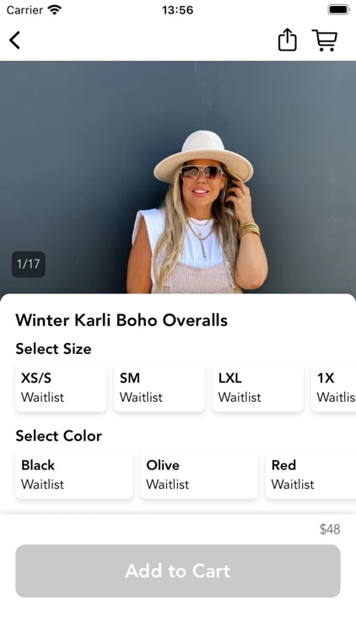Open the share sheet icon
The image size is (356, 632).
[x=287, y=40]
